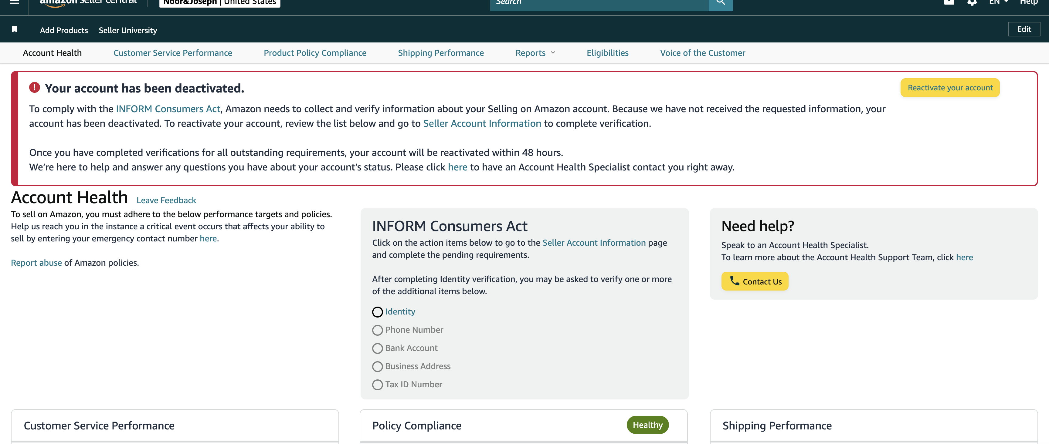Click the phone icon on Contact Us
The image size is (1049, 444).
[734, 281]
